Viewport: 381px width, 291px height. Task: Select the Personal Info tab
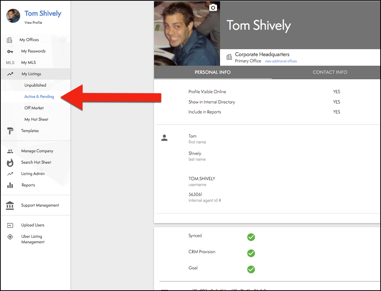point(213,72)
